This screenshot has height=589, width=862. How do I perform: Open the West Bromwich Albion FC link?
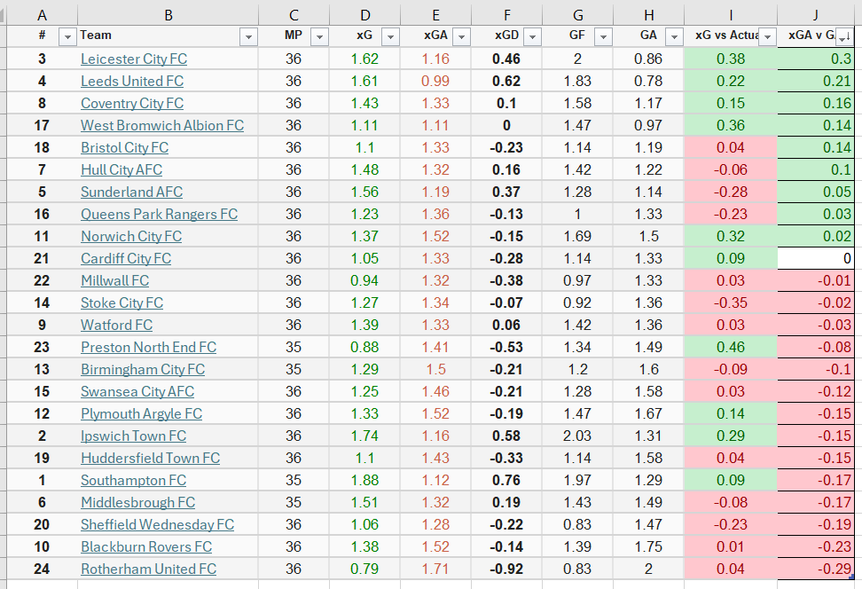click(x=162, y=125)
